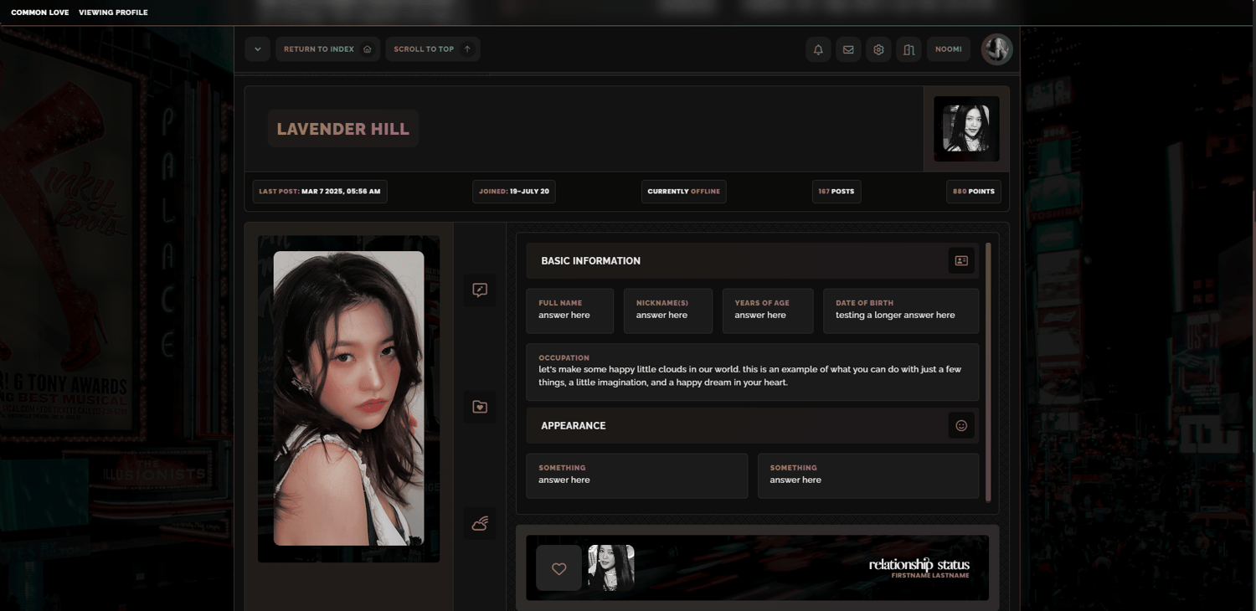Select the heart folder tab icon
Screen dimensions: 1256x611
point(480,407)
